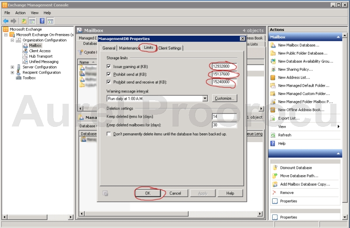This screenshot has width=350, height=228.
Task: Click the New Mailbox Database icon
Action: click(x=273, y=45)
